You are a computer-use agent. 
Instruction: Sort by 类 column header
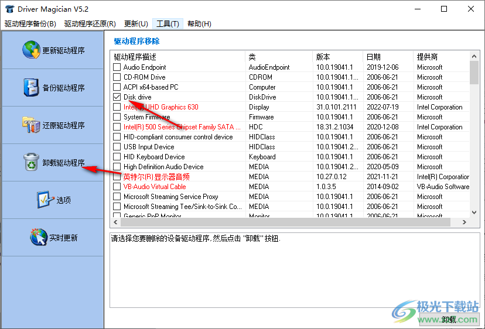[x=279, y=57]
